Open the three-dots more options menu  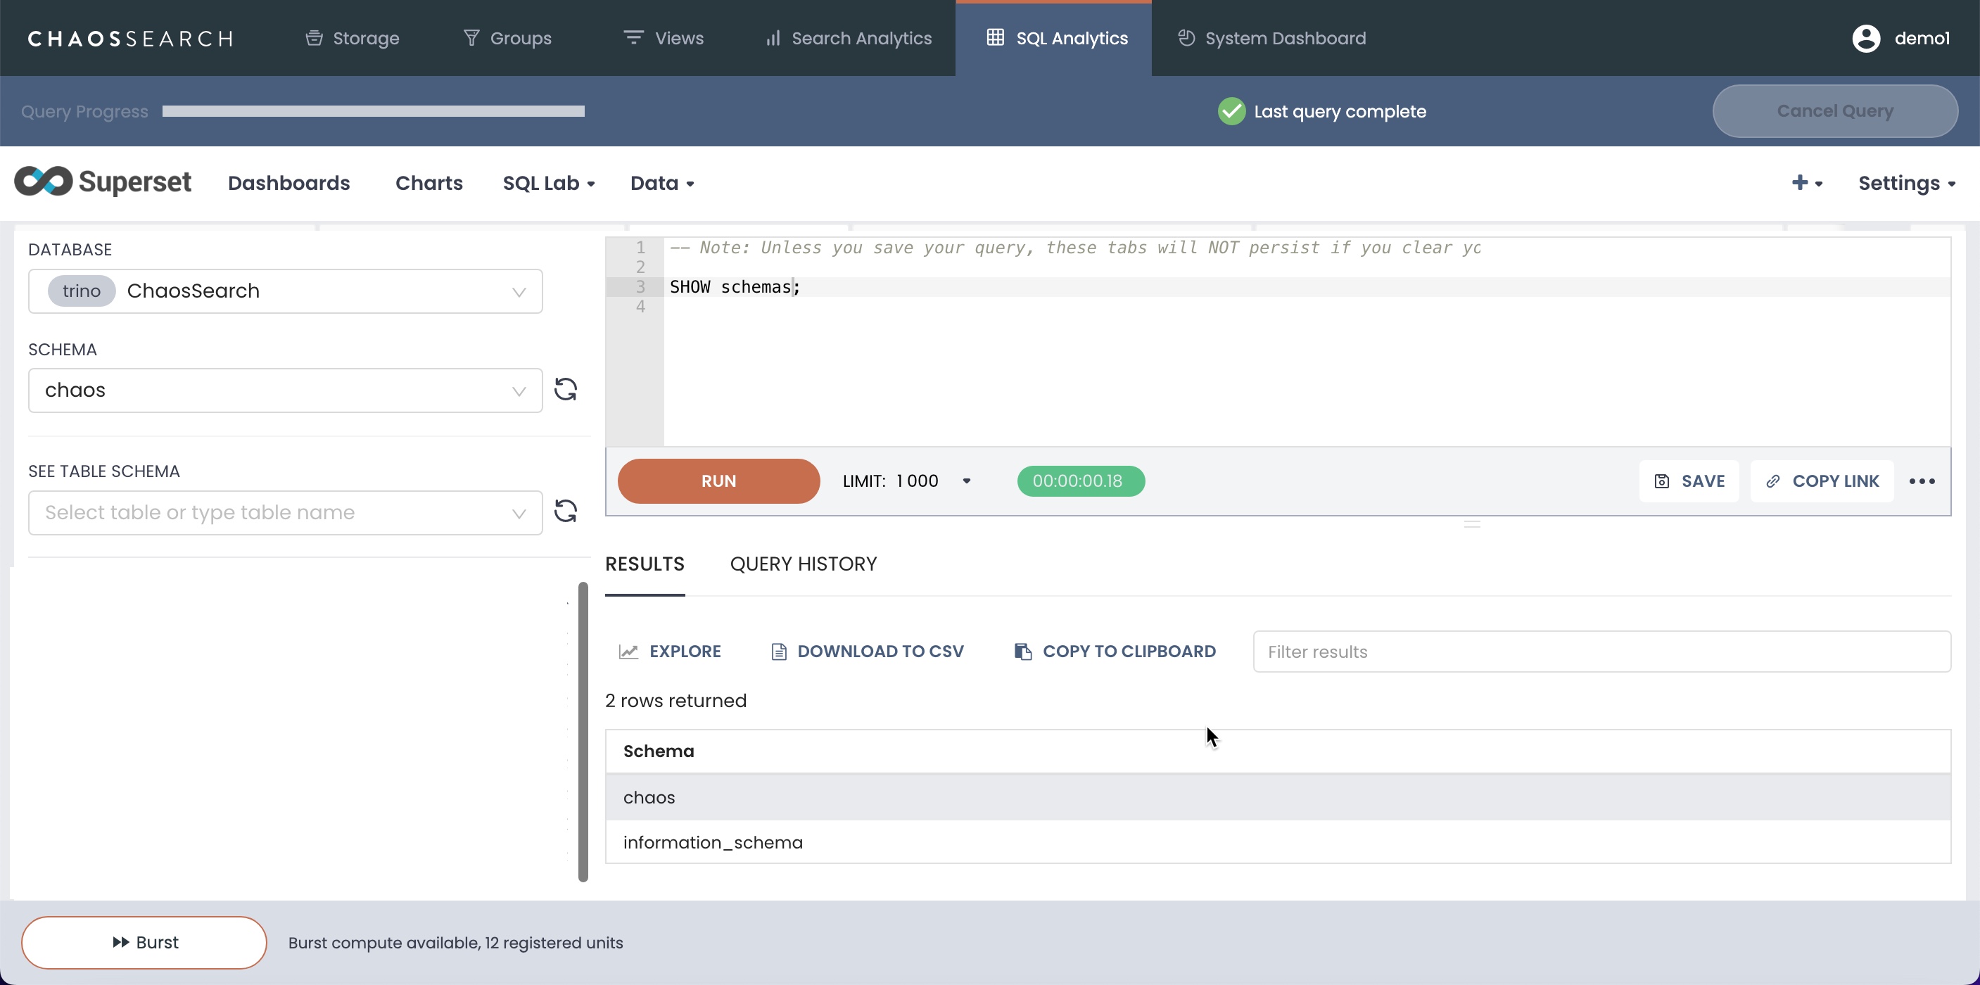click(x=1922, y=481)
